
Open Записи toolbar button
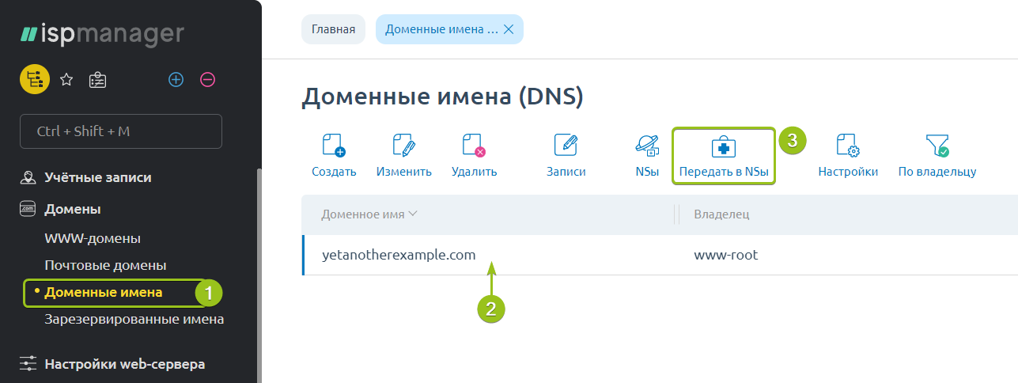click(566, 155)
